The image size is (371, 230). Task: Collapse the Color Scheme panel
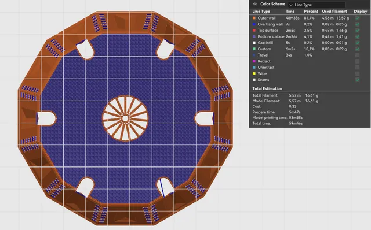[255, 4]
